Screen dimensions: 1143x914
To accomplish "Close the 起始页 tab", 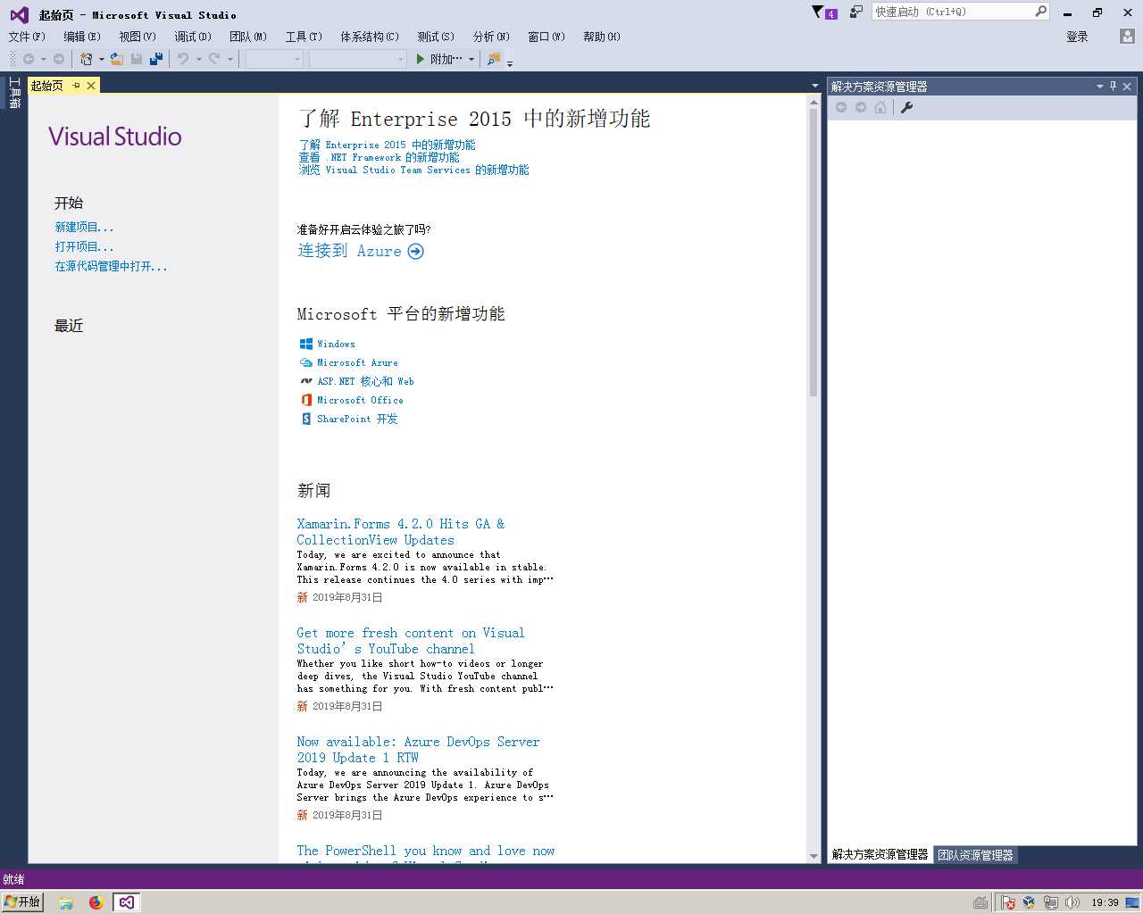I will click(x=91, y=86).
